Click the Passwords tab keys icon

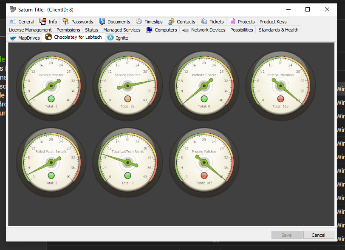pos(65,22)
